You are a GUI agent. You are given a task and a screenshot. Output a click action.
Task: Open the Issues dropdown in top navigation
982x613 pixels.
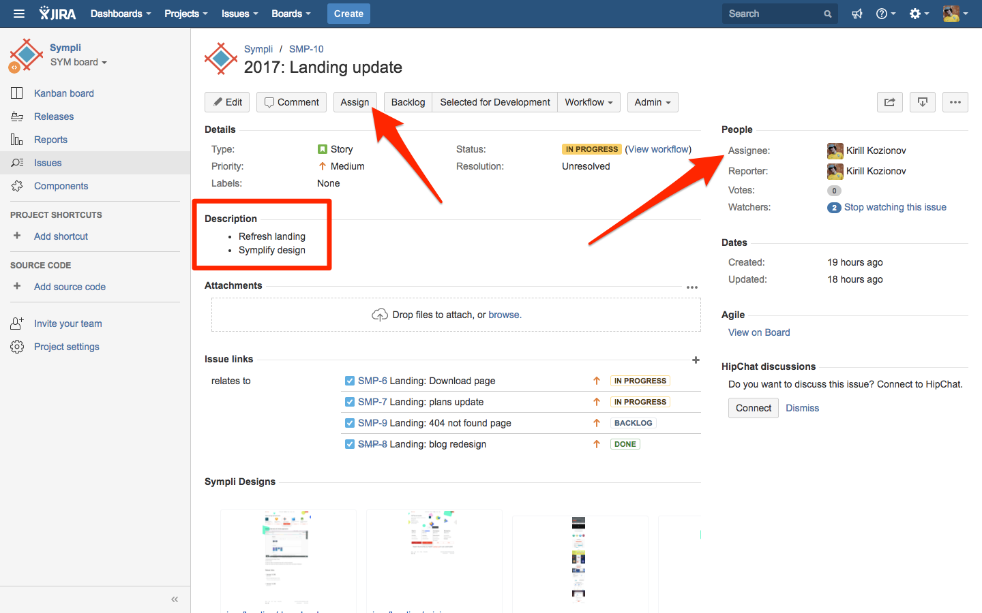tap(240, 14)
